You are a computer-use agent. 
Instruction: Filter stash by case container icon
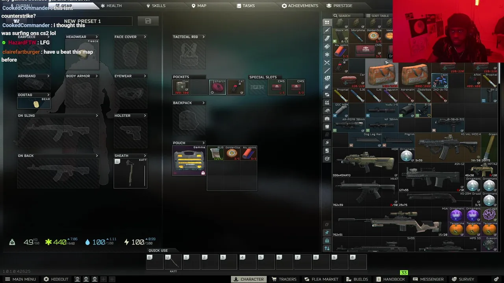pyautogui.click(x=327, y=119)
